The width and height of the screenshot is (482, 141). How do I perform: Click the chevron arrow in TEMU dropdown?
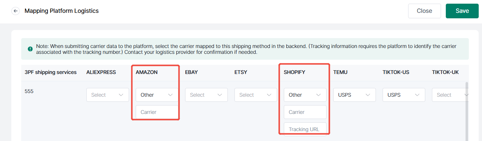pos(368,95)
